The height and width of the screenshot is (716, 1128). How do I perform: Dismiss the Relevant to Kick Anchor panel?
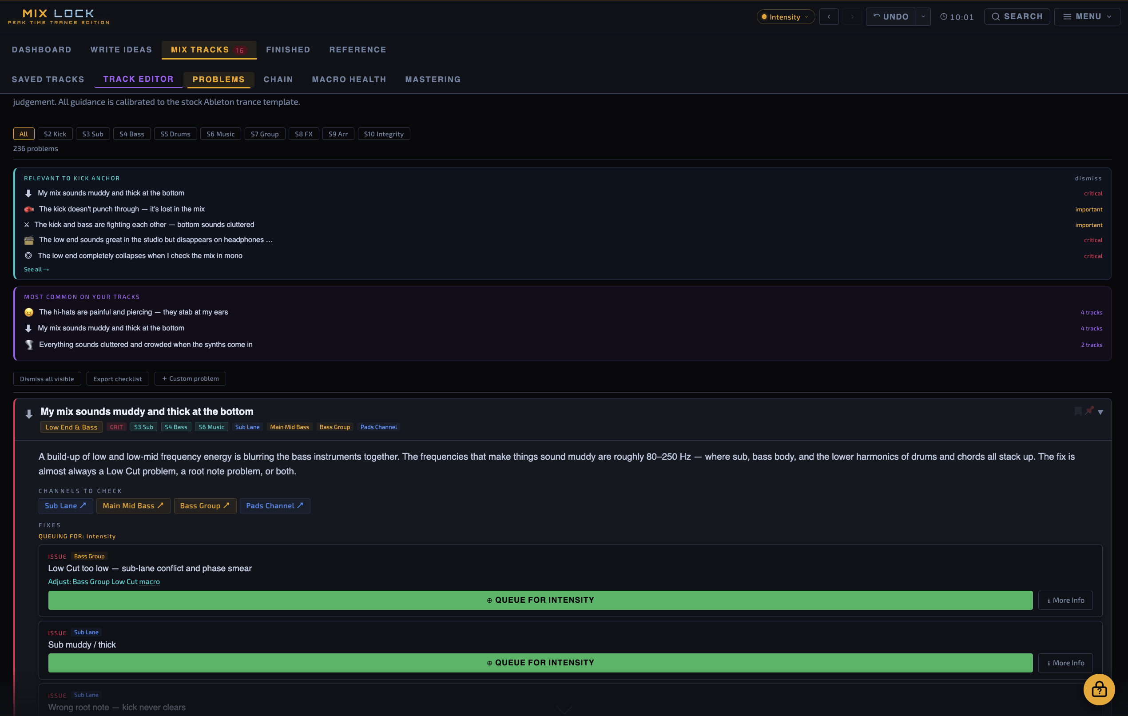(1088, 179)
